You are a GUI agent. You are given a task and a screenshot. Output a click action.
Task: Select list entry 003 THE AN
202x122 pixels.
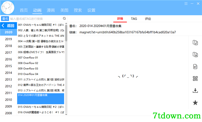click(41, 36)
